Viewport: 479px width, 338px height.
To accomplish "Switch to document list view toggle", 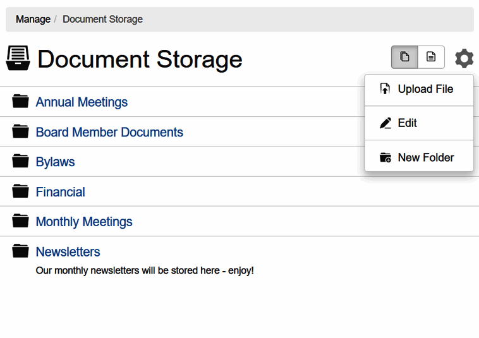I will coord(431,57).
